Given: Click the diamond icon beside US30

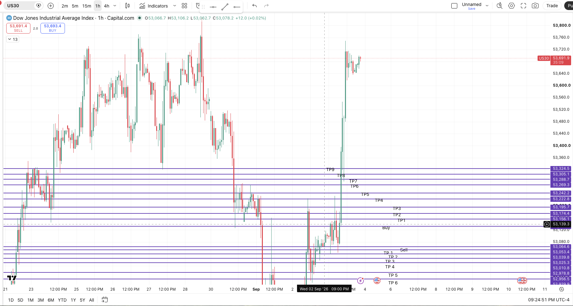Looking at the screenshot, I should [39, 6].
